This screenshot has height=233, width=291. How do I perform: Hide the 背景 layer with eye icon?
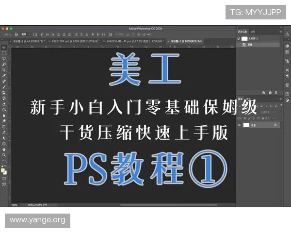point(239,125)
